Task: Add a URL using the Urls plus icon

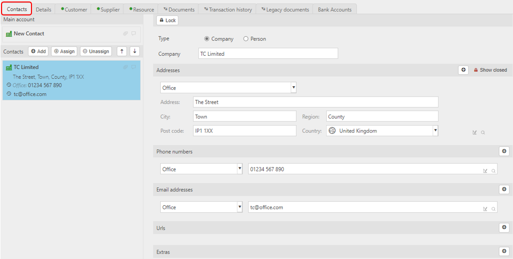Action: coord(504,227)
